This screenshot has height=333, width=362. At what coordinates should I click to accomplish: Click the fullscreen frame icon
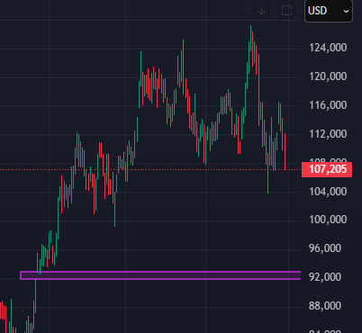(286, 11)
